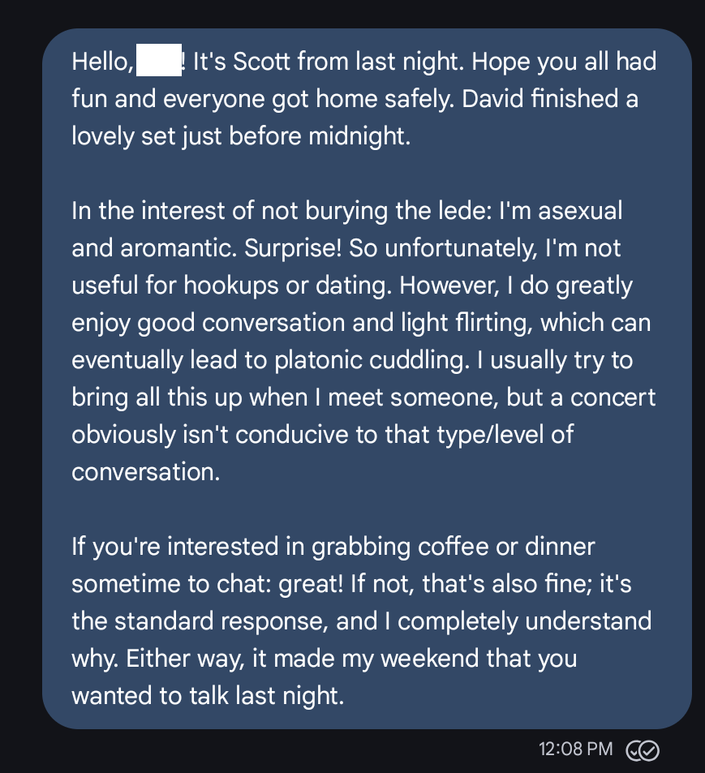Click the 12:08 PM timestamp
705x773 pixels.
click(x=576, y=749)
